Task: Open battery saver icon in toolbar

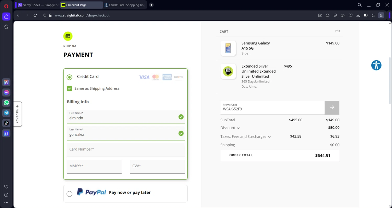Action: point(366,15)
